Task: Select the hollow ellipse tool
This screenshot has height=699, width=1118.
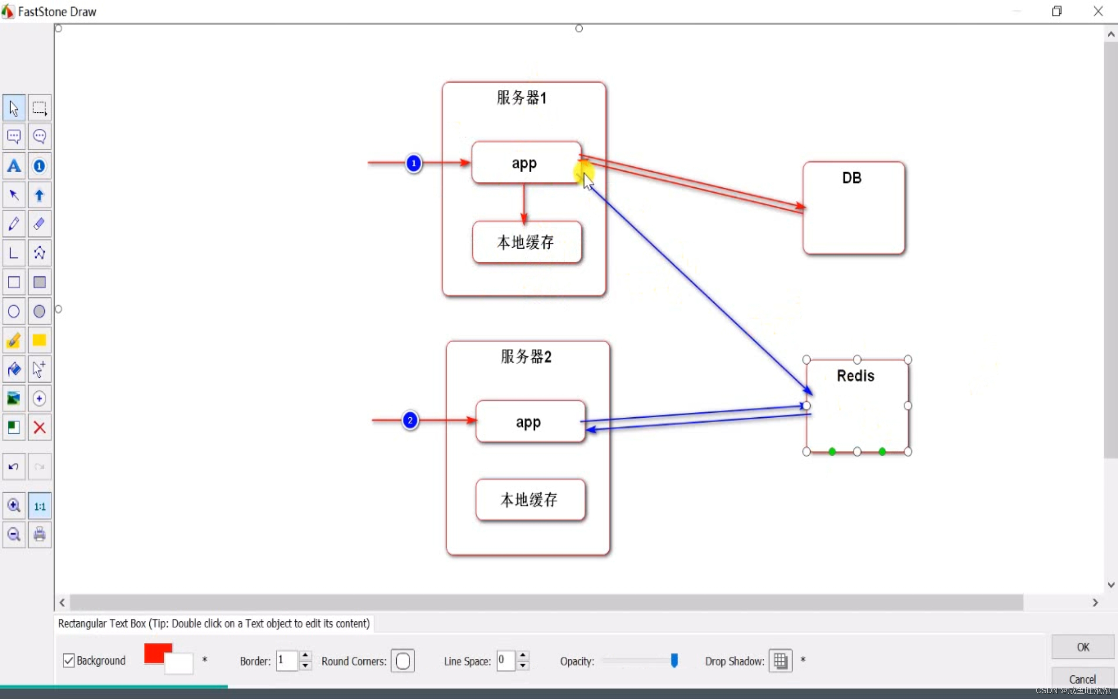Action: pos(14,311)
